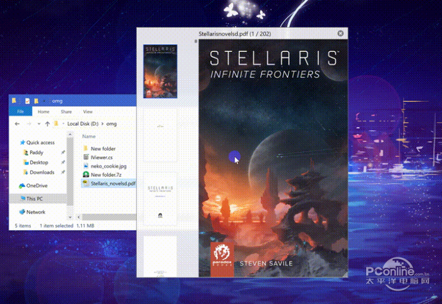Open the recent locations dropdown arrow
The width and height of the screenshot is (442, 304).
point(39,124)
